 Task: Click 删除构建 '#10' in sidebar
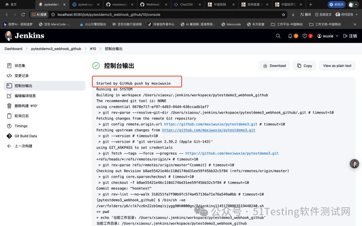[x=45, y=106]
